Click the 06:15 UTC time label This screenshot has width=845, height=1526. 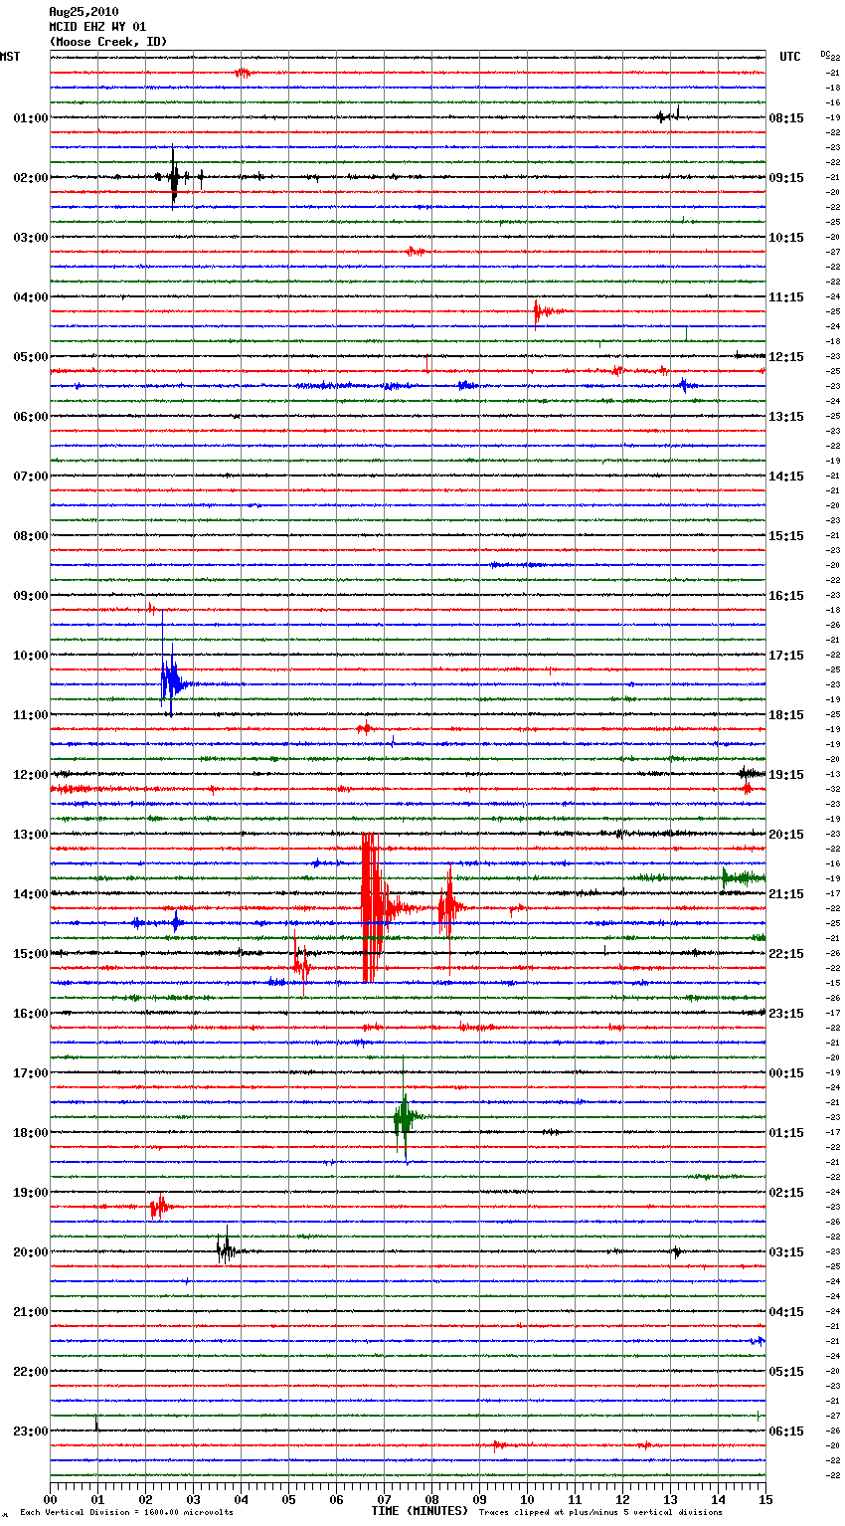(786, 1431)
